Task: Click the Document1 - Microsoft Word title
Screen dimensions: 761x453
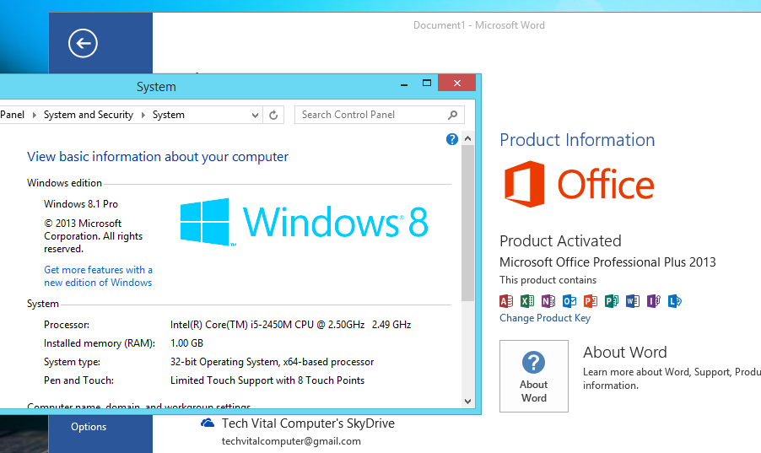Action: 479,25
